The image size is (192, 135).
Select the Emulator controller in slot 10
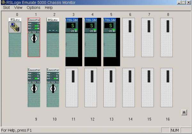tap(53, 87)
